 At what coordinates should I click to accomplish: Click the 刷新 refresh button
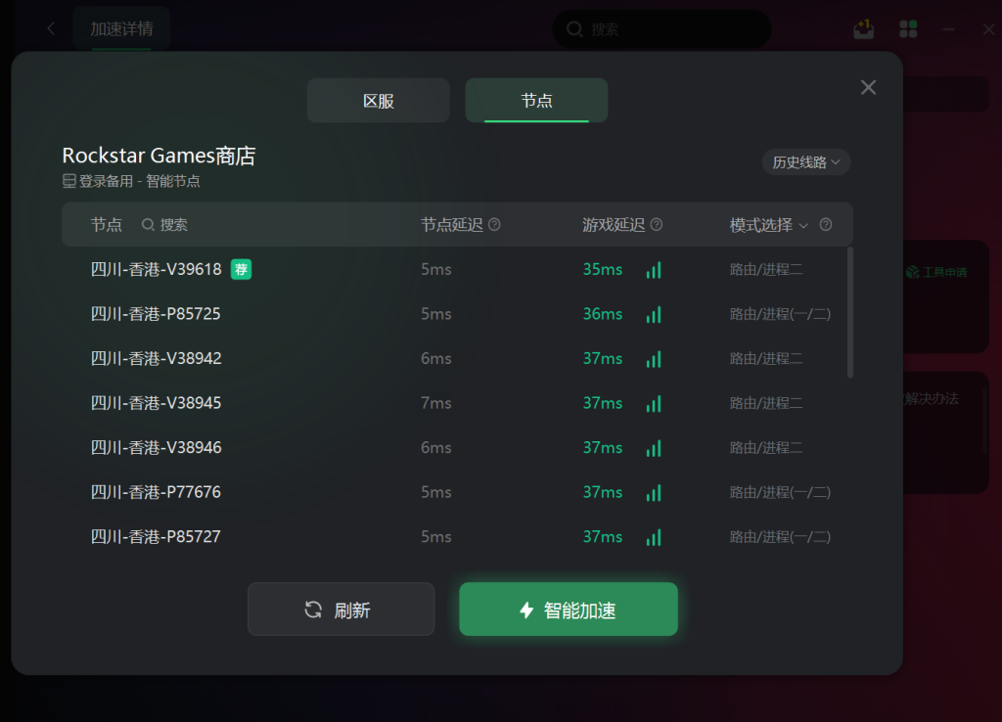342,609
